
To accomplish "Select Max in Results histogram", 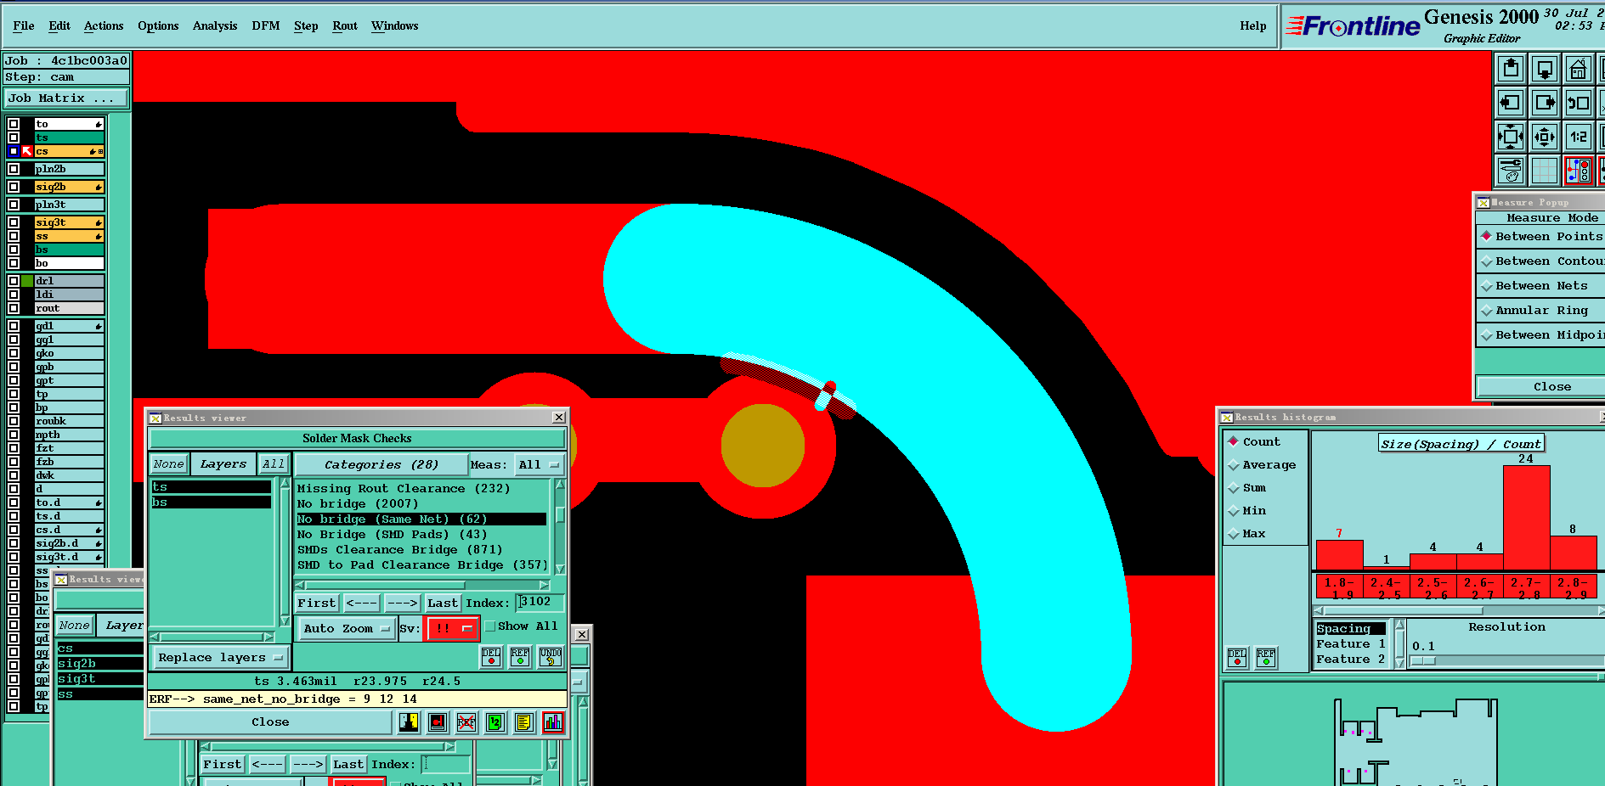I will click(1247, 534).
